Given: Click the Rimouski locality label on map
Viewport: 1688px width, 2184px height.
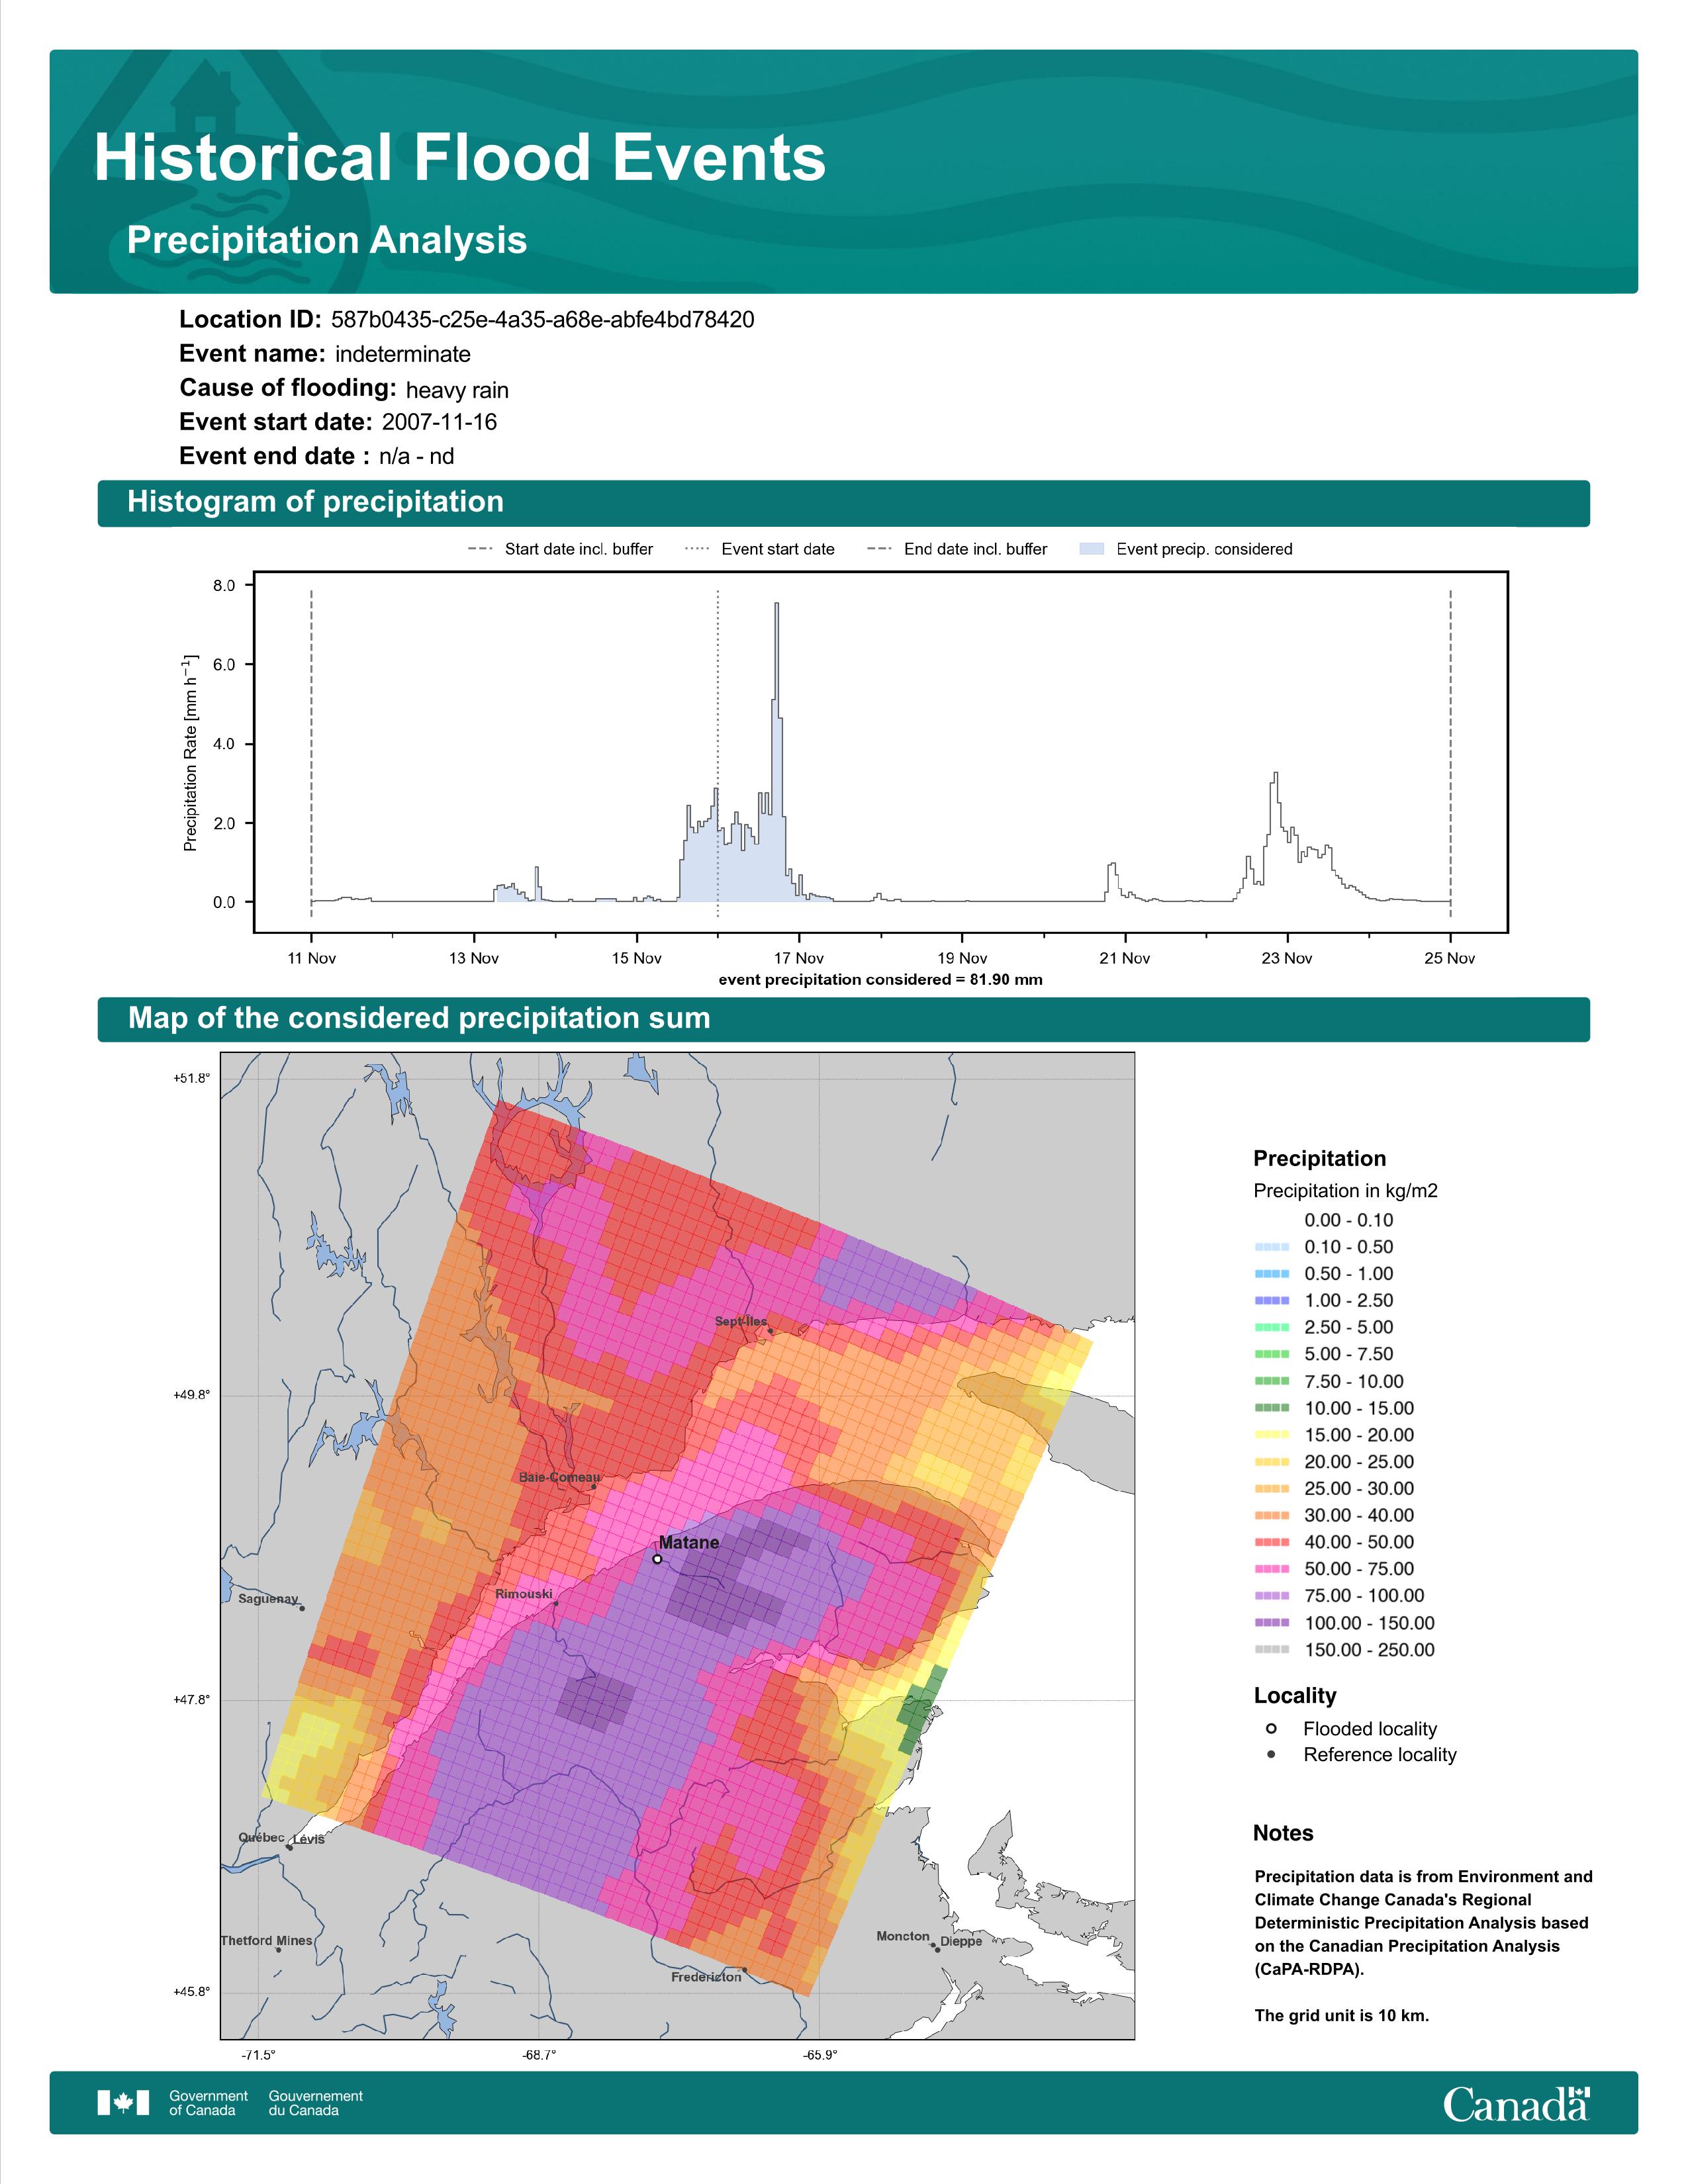Looking at the screenshot, I should (524, 1594).
